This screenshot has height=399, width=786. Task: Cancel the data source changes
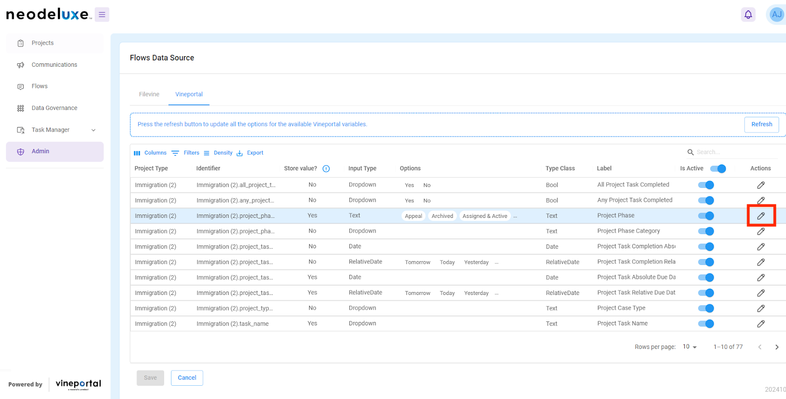click(x=187, y=378)
